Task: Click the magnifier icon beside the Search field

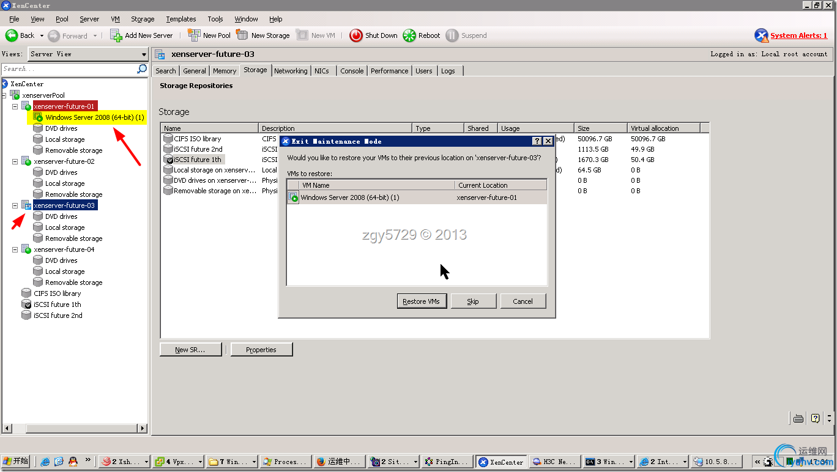Action: point(142,69)
